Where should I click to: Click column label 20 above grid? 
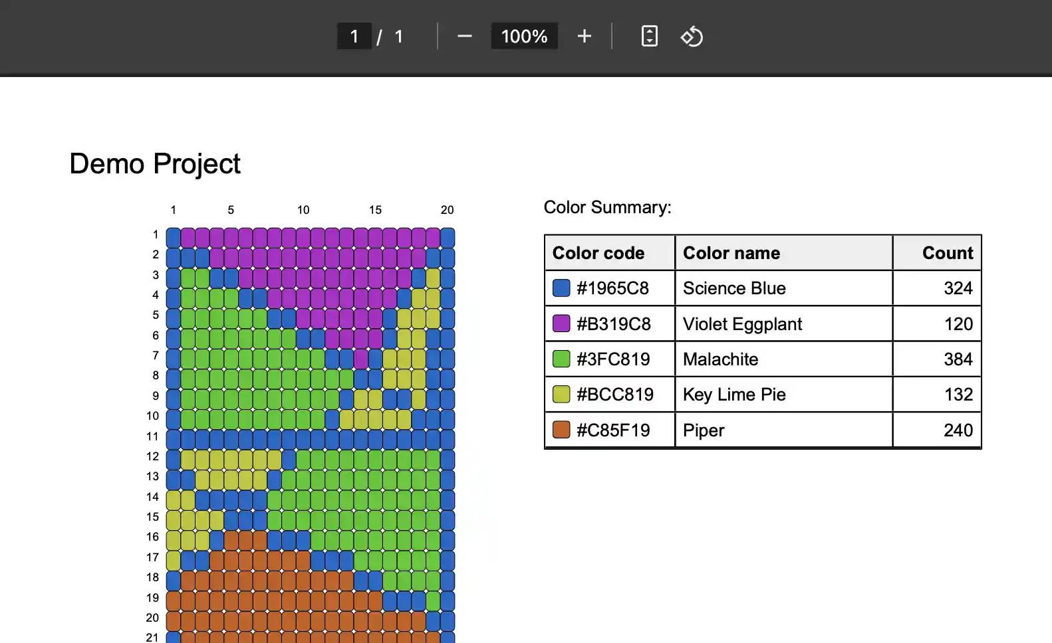tap(447, 210)
